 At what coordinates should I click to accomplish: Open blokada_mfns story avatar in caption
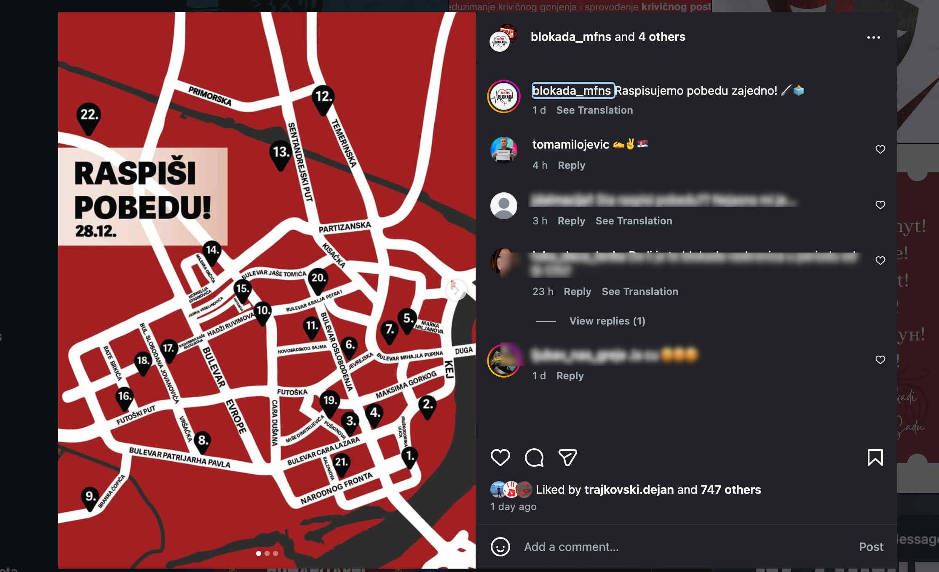pyautogui.click(x=504, y=96)
